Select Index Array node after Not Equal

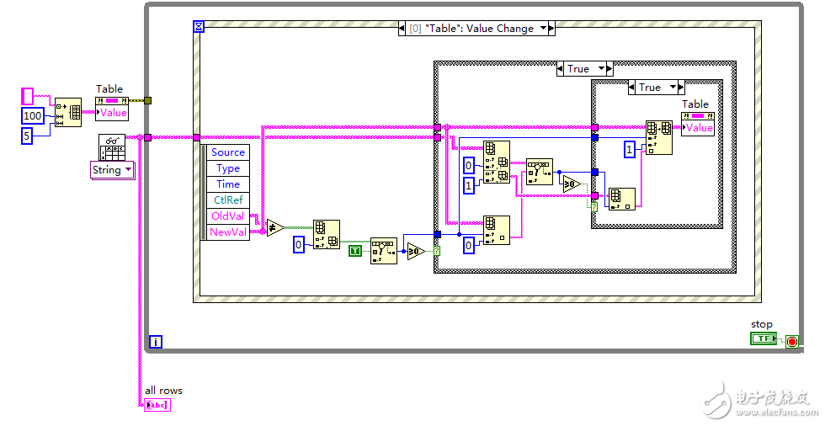coord(327,235)
